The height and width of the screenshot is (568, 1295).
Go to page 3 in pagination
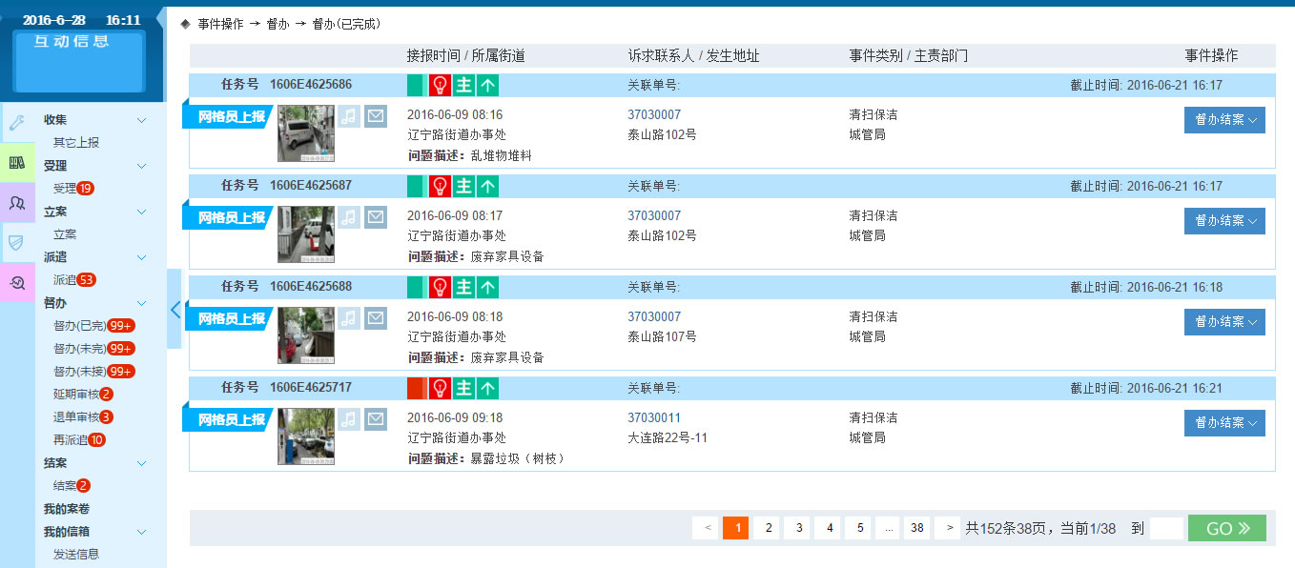pyautogui.click(x=796, y=528)
